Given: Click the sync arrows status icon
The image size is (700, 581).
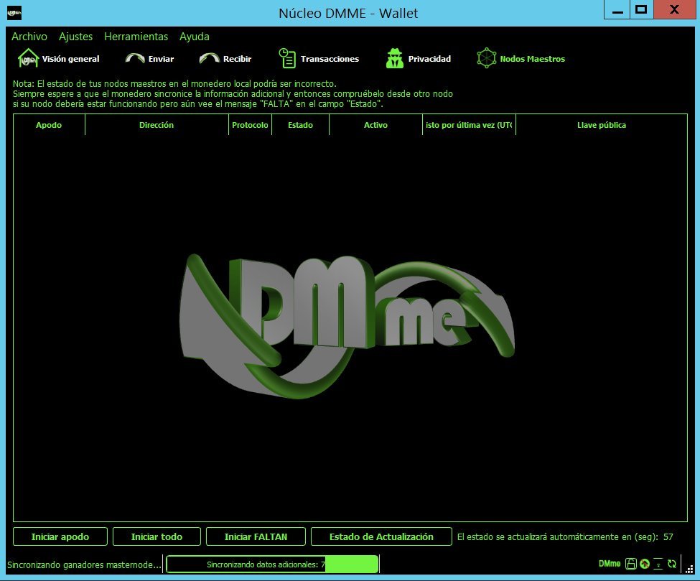Looking at the screenshot, I should [672, 564].
